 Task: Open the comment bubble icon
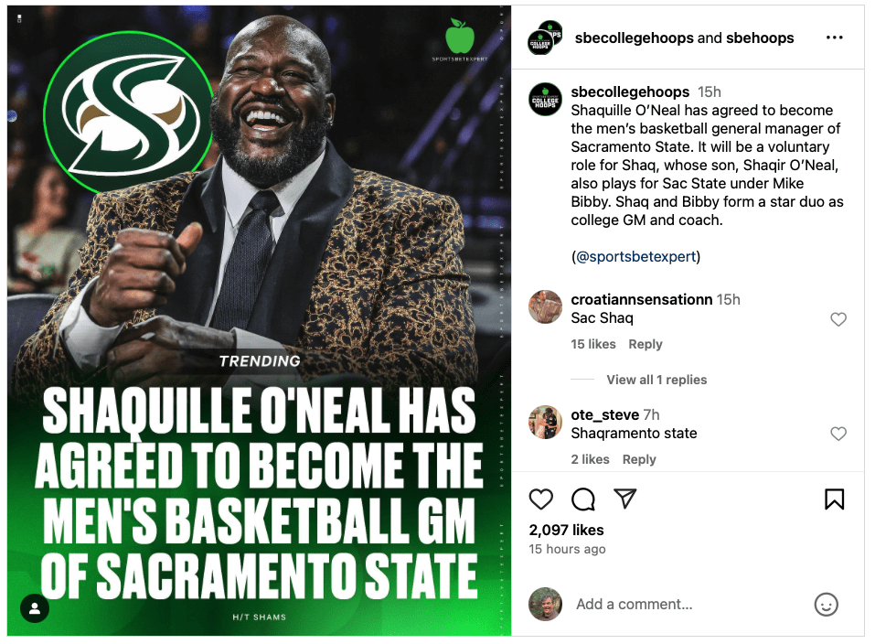click(583, 499)
